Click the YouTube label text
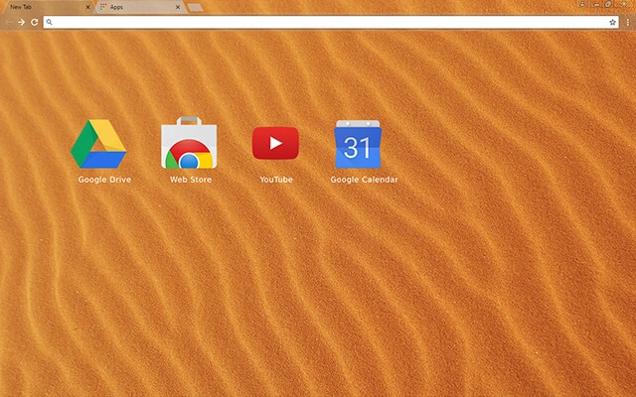 pos(276,180)
